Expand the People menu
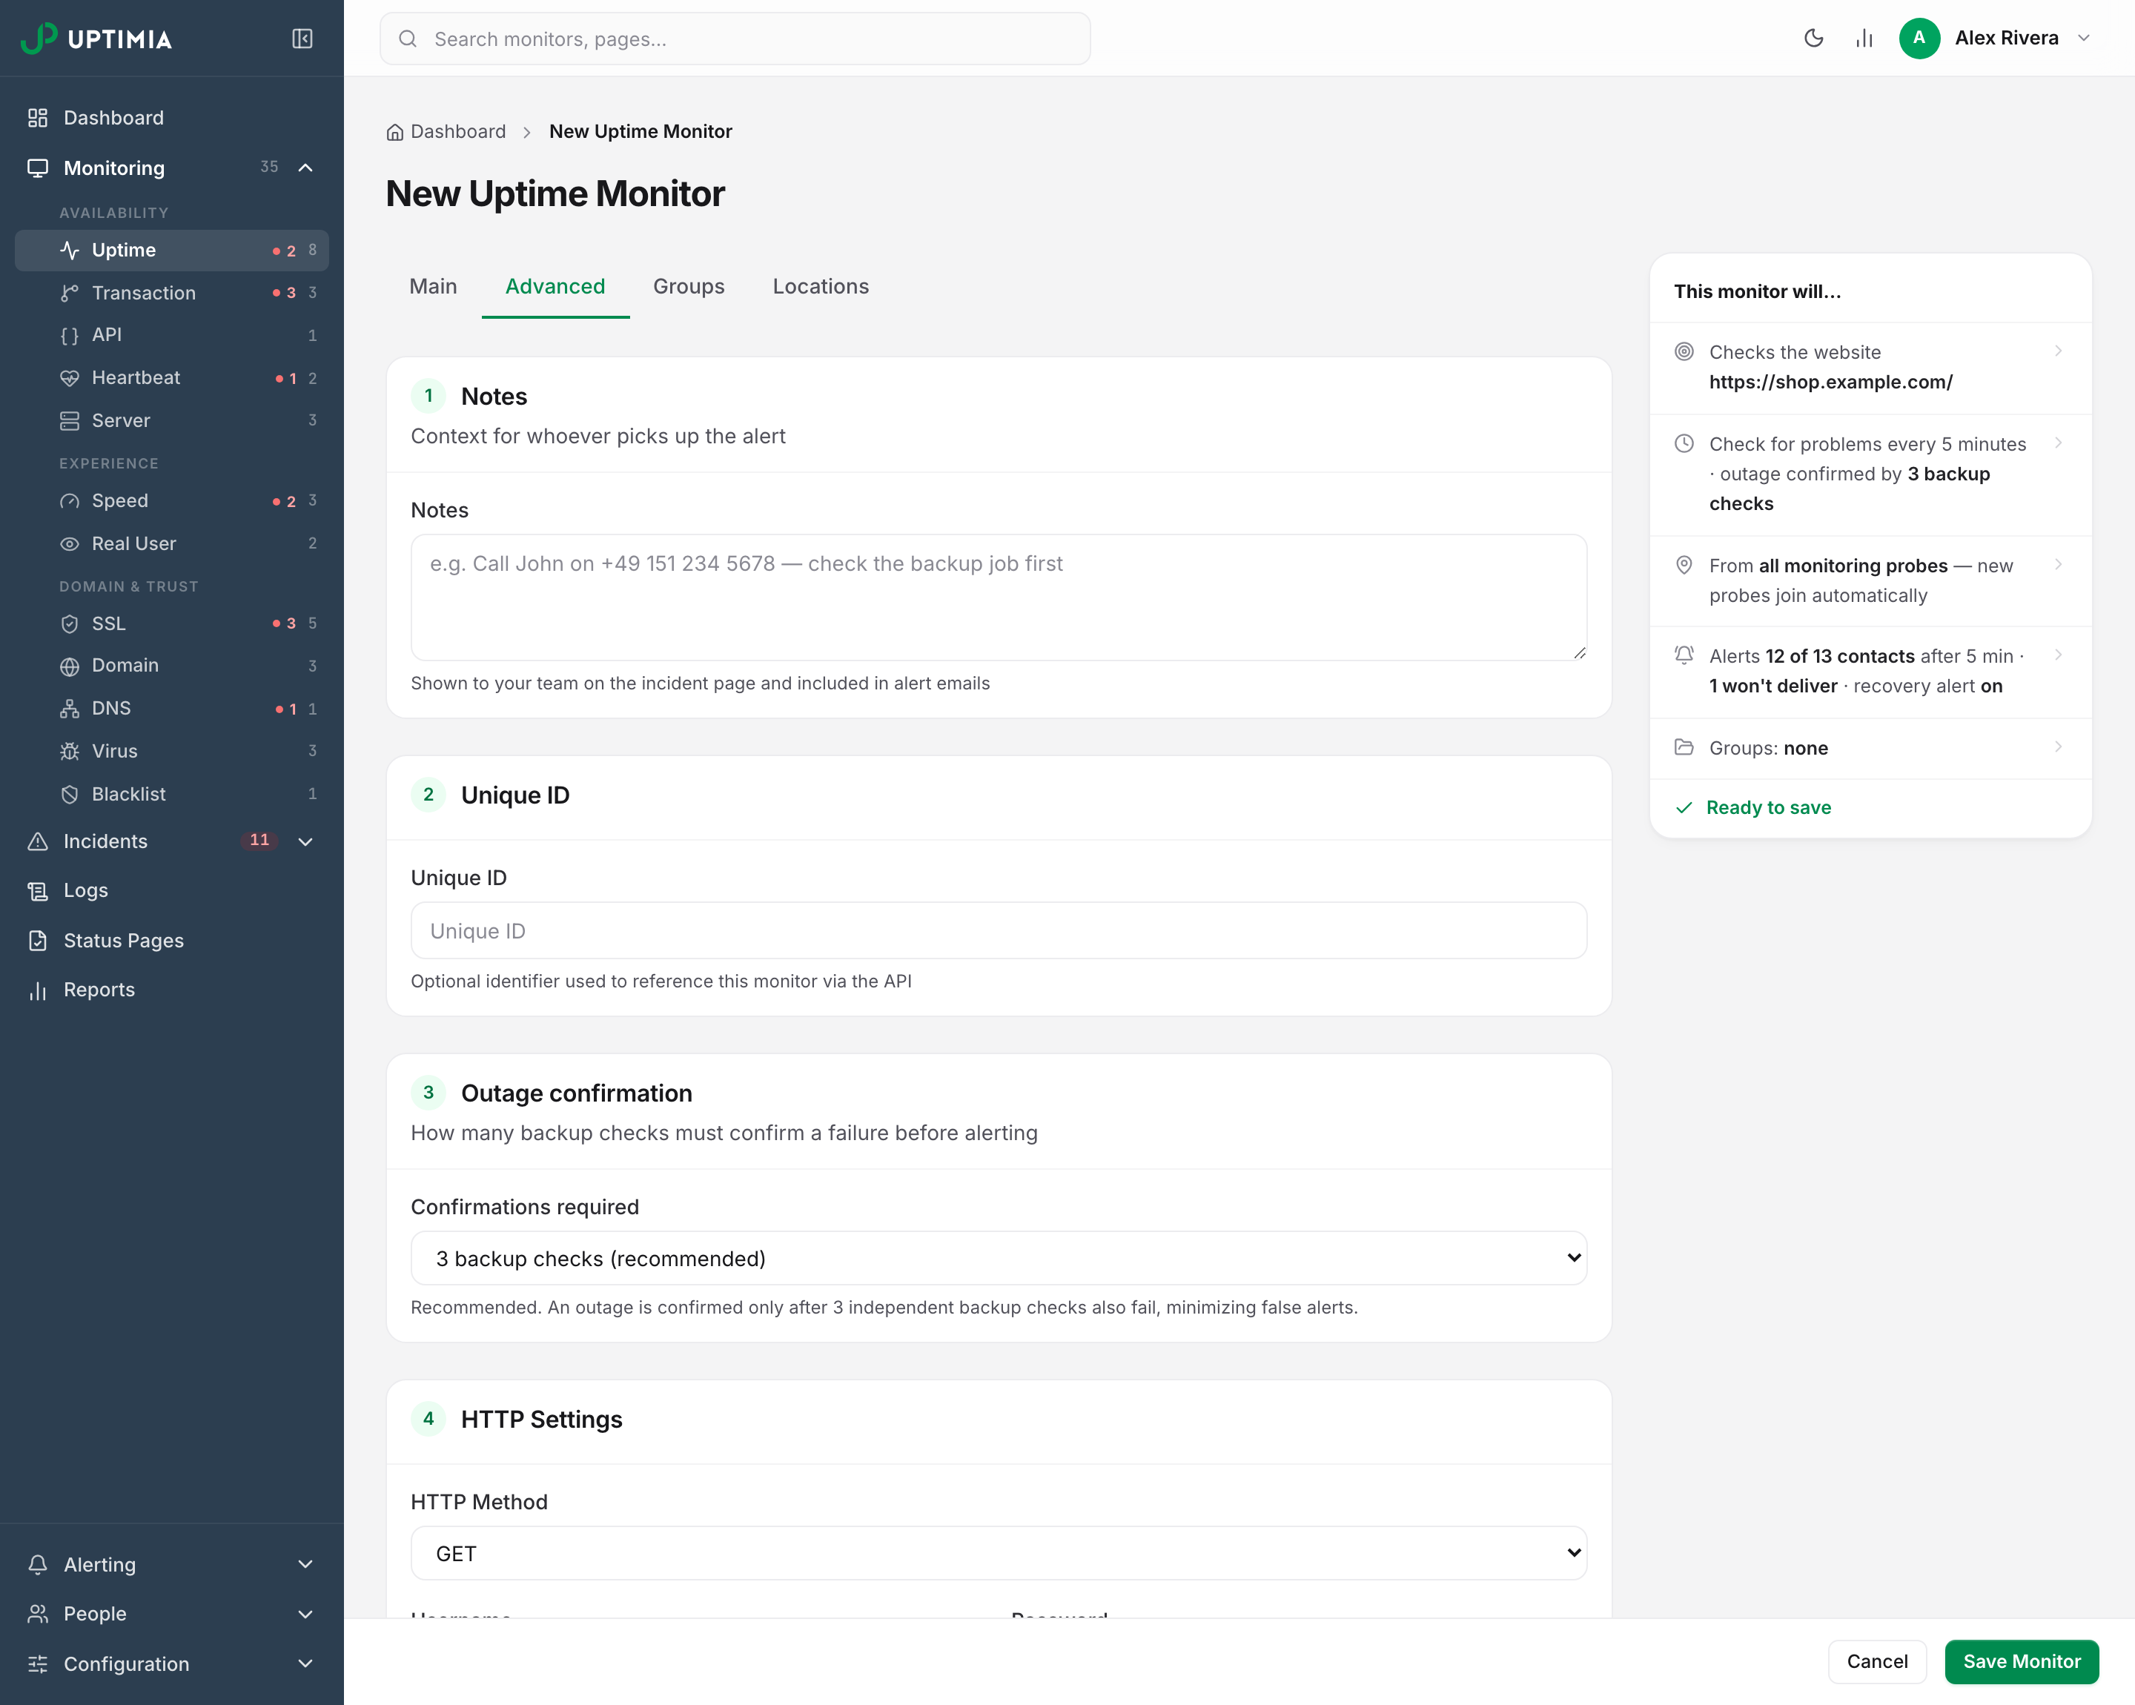Screen dimensions: 2135x1705 tap(306, 1614)
